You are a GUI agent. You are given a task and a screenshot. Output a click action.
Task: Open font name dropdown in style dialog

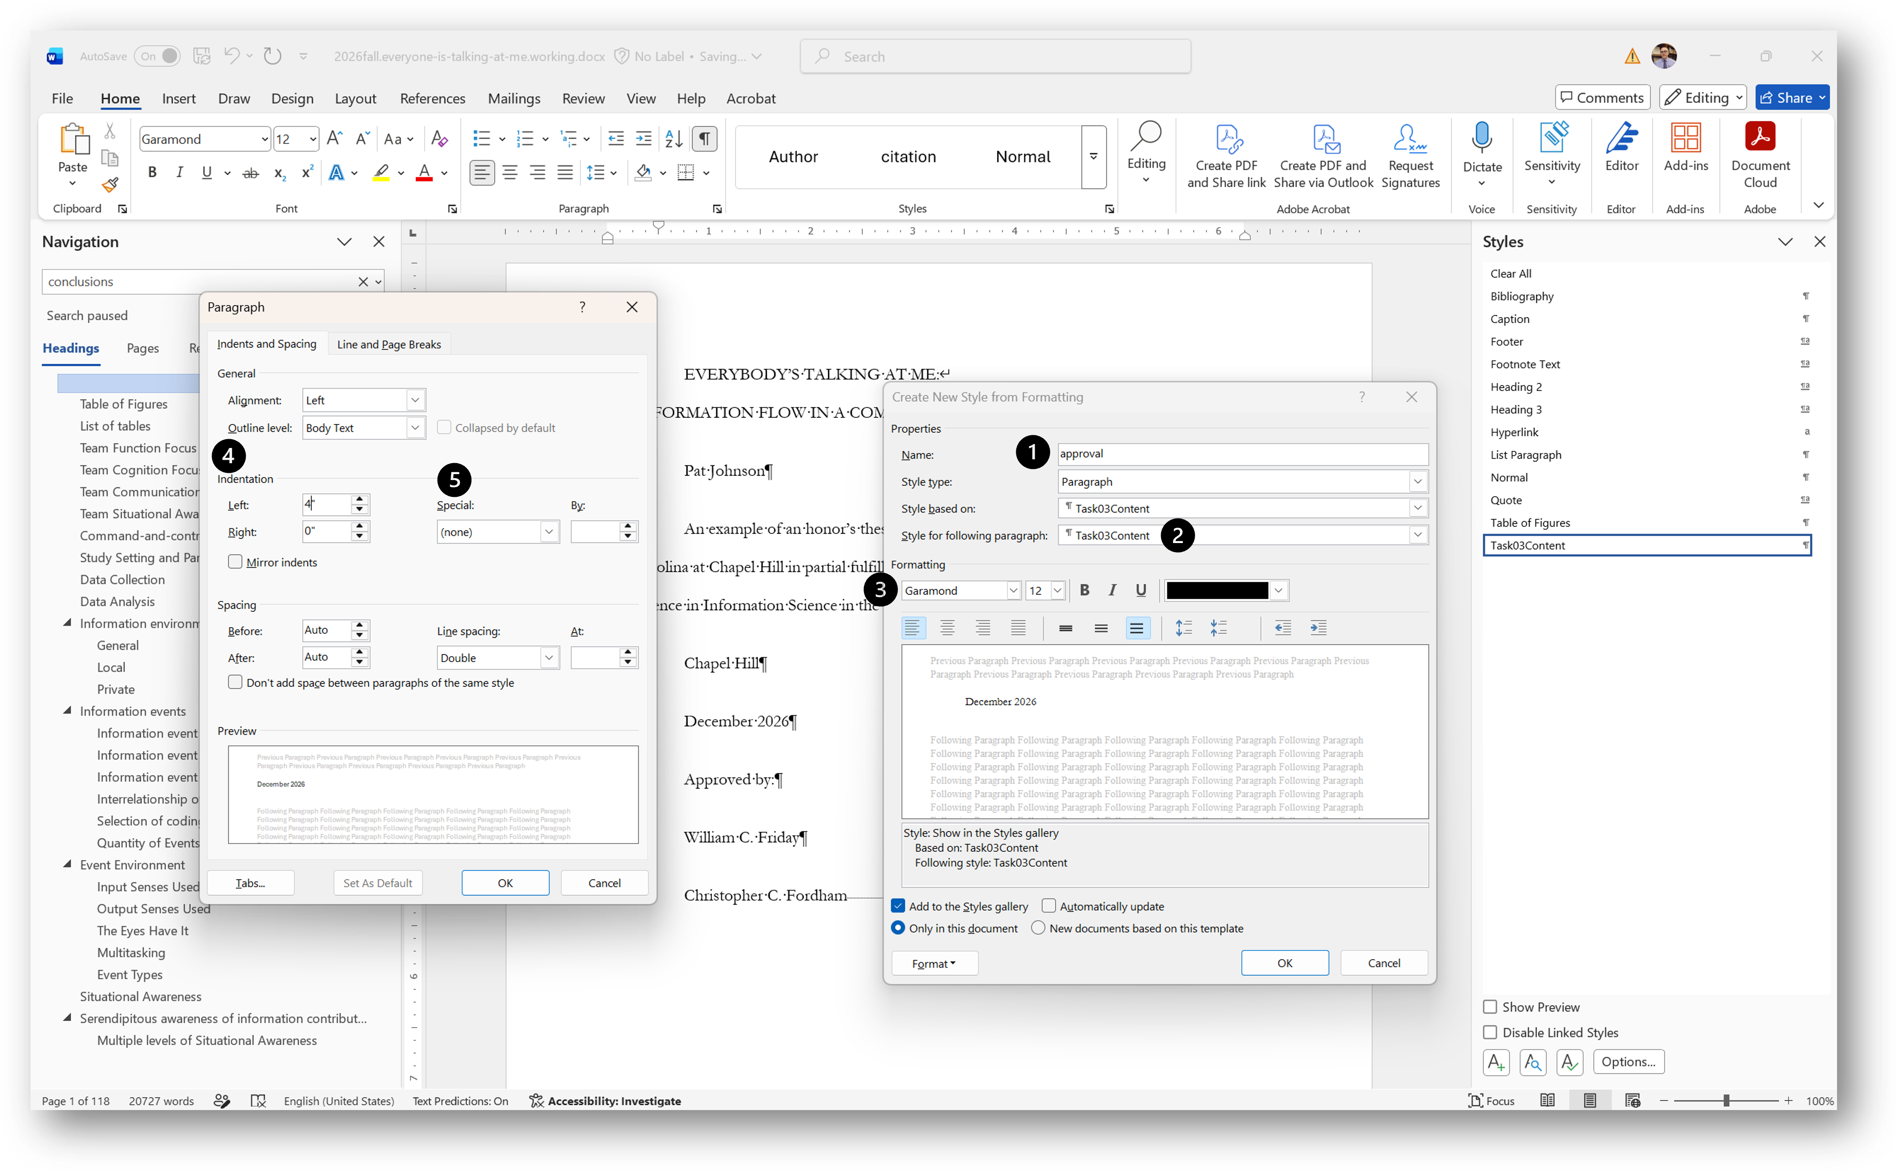tap(1013, 591)
